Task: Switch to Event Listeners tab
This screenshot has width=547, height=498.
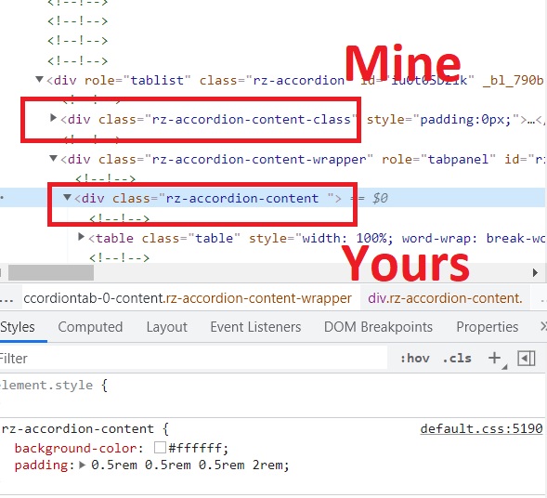Action: 255,327
